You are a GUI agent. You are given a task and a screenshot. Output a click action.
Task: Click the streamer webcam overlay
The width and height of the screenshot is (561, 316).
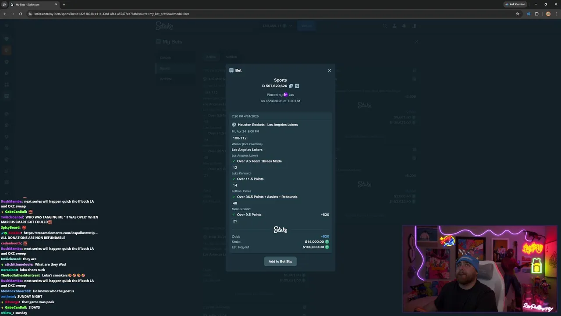tap(480, 269)
